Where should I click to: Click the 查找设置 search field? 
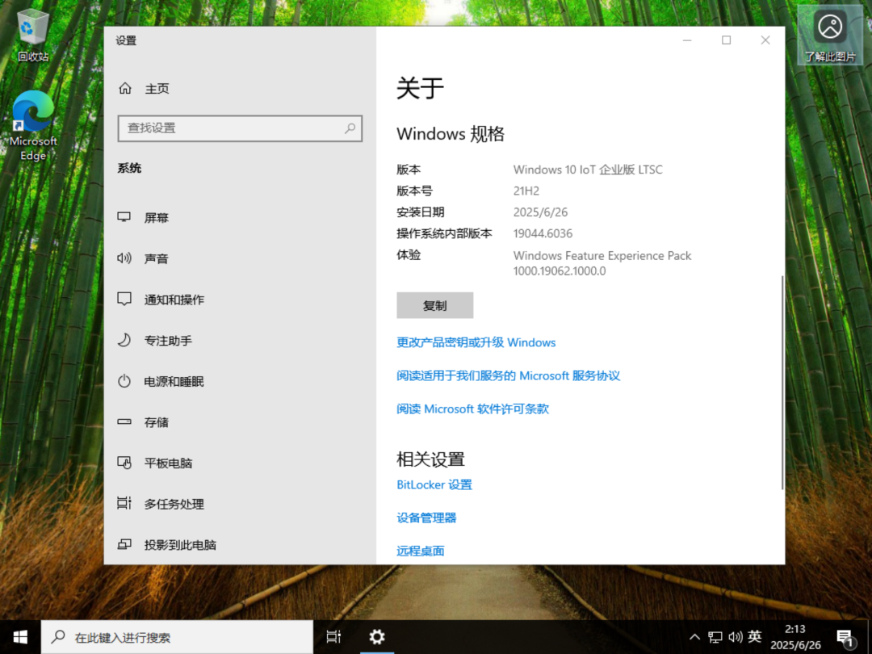[241, 128]
